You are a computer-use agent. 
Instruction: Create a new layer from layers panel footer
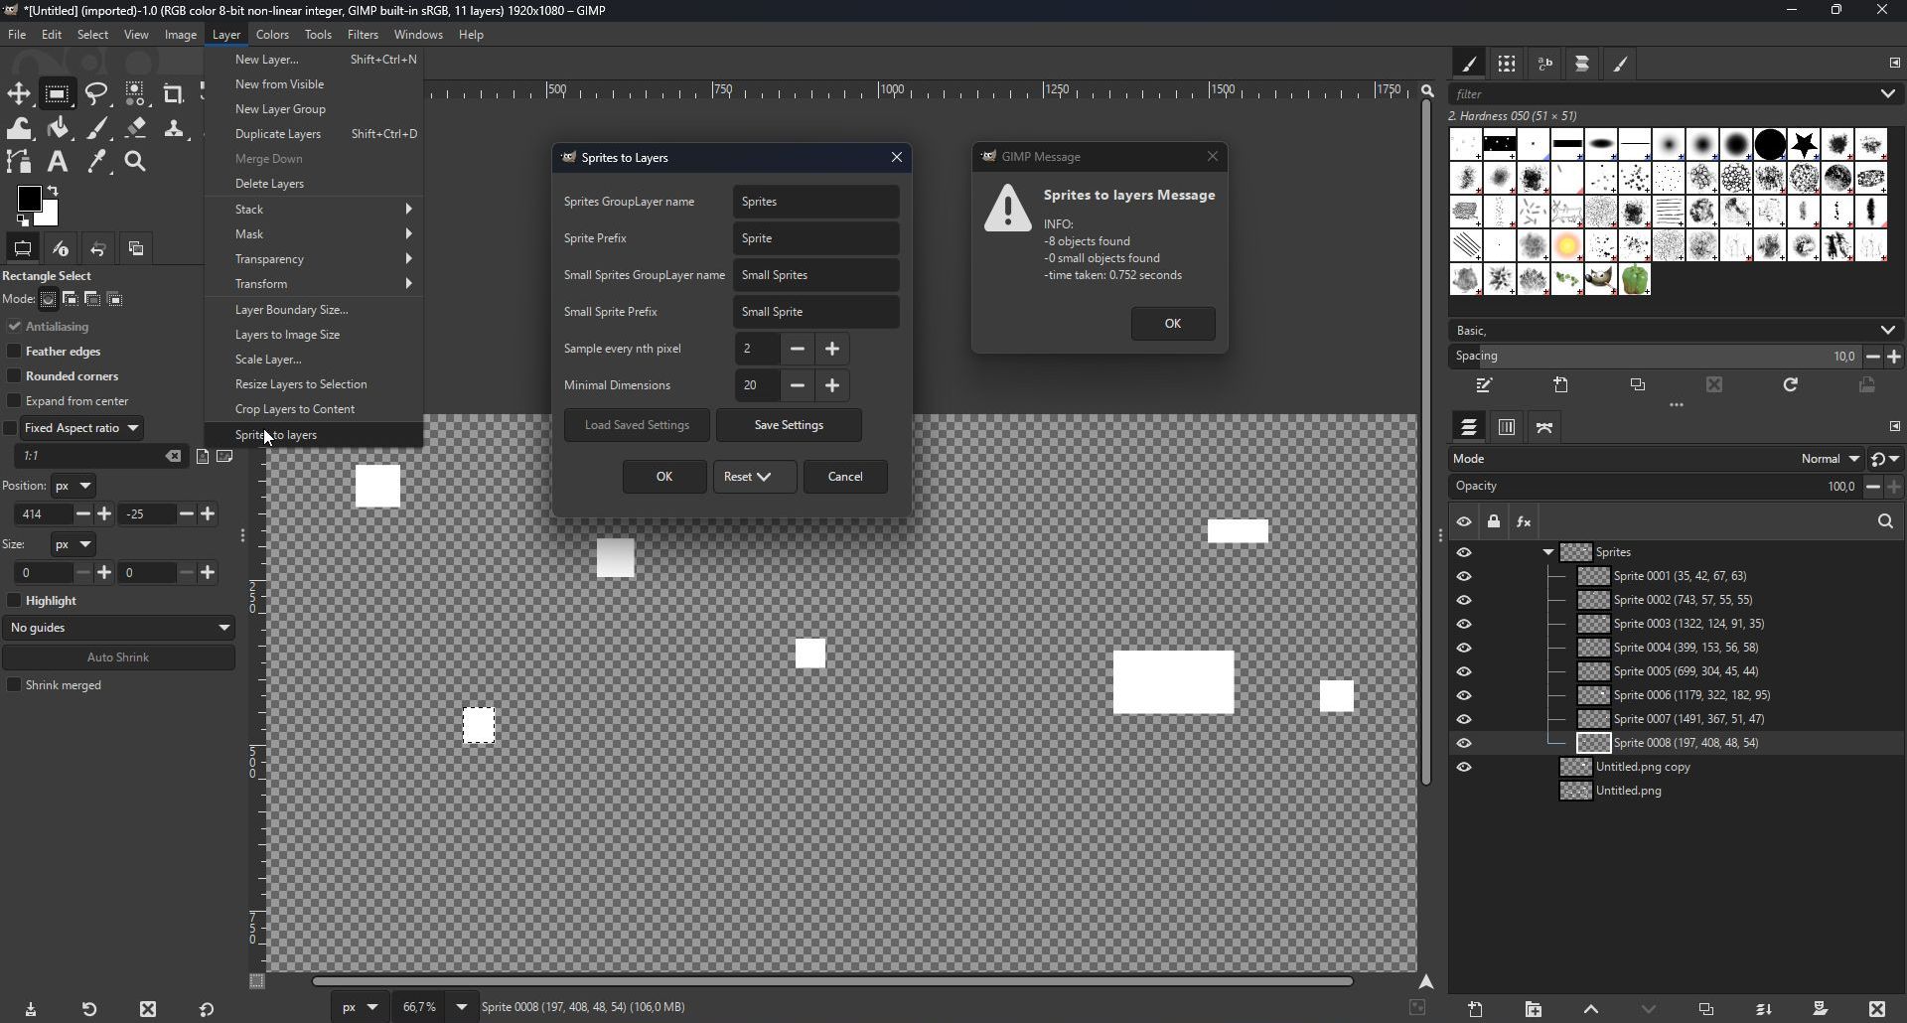tap(1477, 1010)
